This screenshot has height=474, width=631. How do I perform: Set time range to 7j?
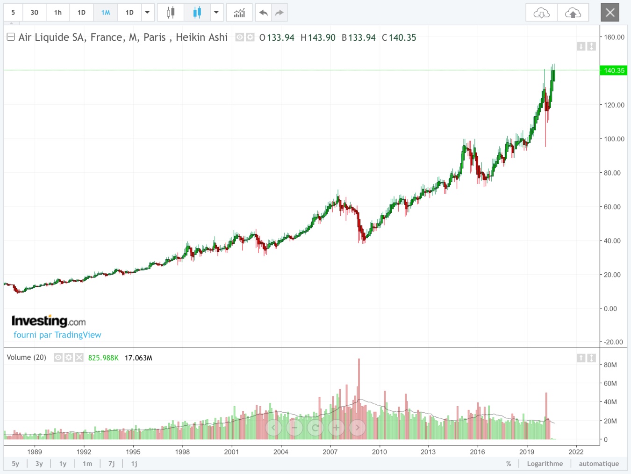pos(112,464)
